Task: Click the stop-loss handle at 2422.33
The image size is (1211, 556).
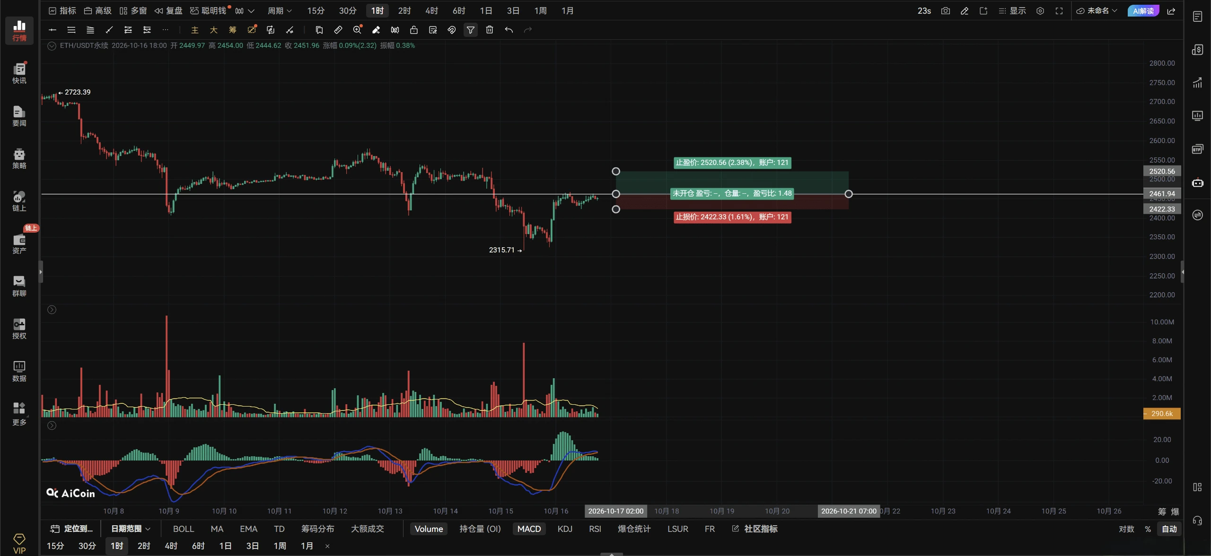Action: (615, 209)
